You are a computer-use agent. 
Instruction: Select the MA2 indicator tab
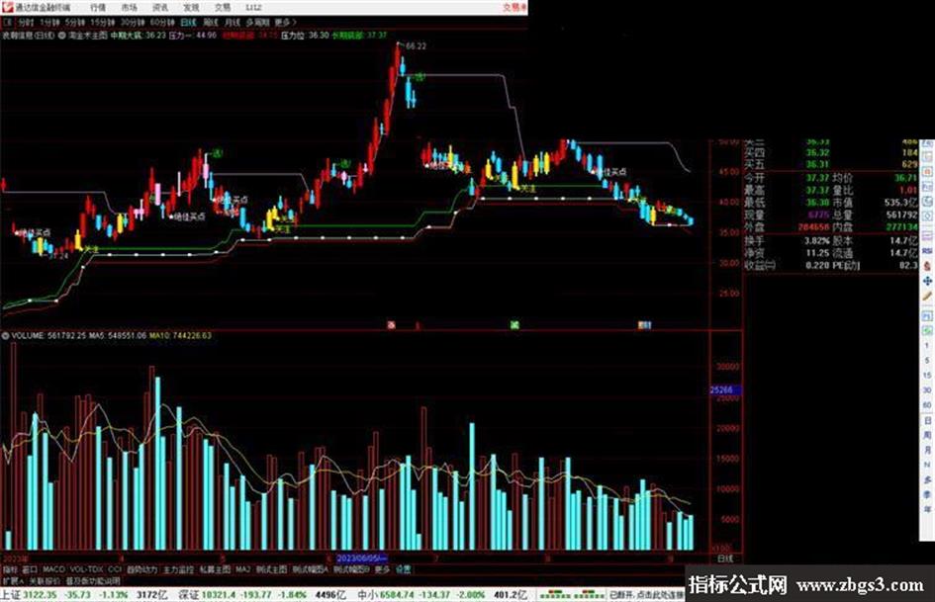[x=242, y=569]
